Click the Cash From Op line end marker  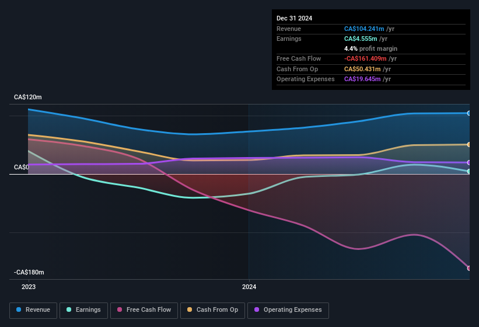pyautogui.click(x=468, y=145)
